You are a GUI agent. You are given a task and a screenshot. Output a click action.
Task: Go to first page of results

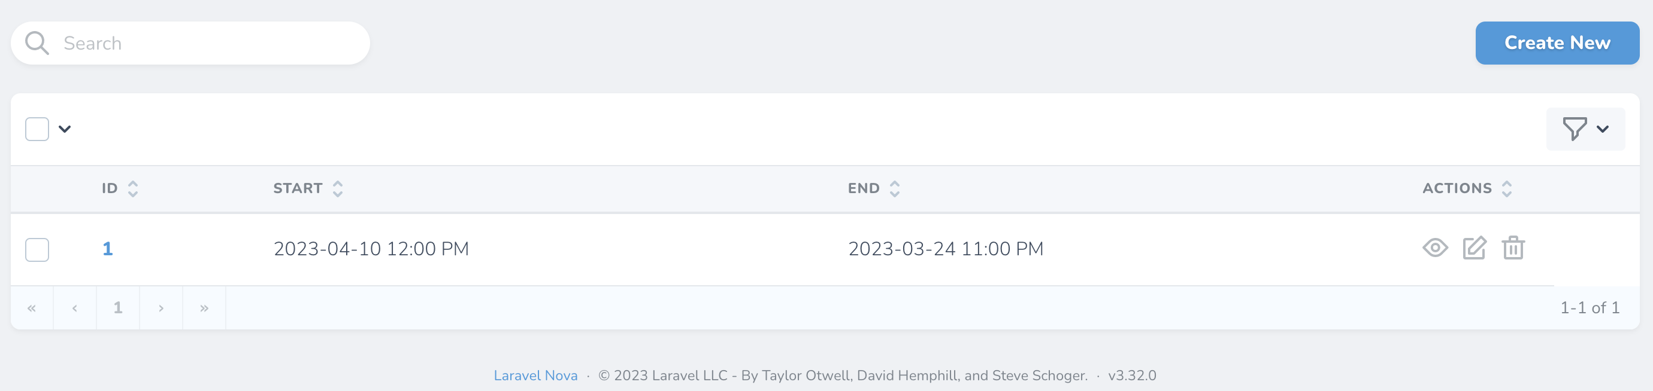click(x=31, y=308)
